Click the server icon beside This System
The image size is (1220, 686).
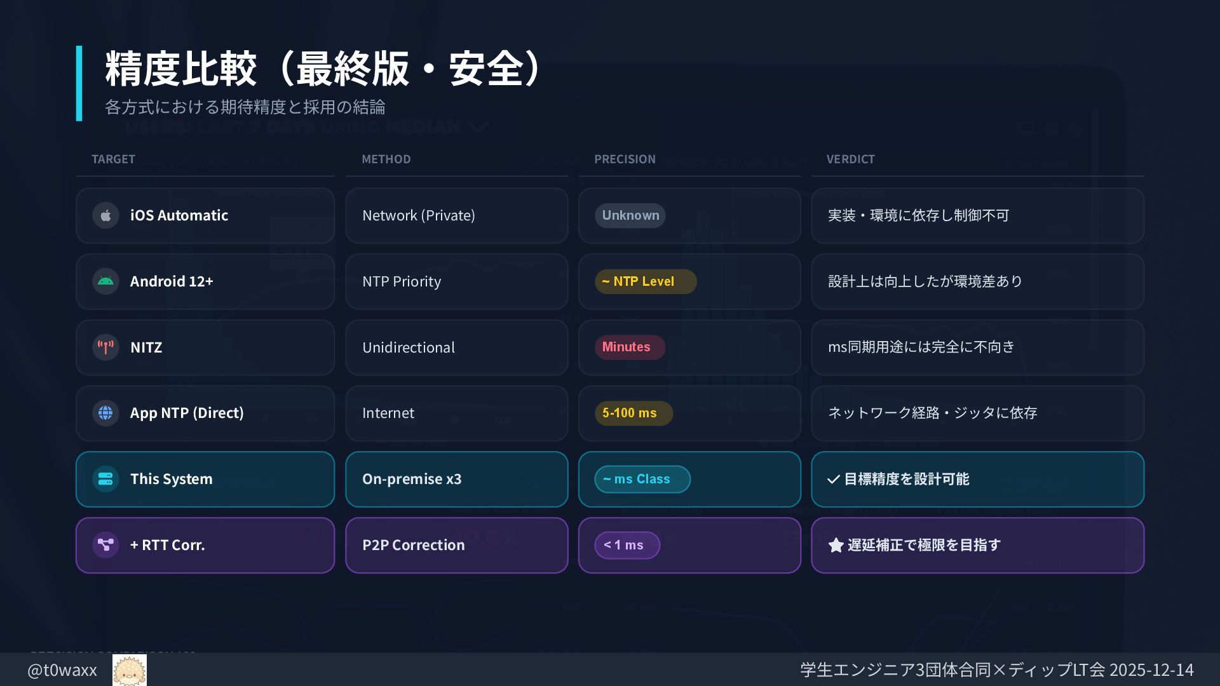[105, 479]
